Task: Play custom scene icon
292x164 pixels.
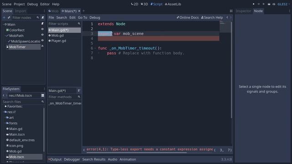Action: (x=274, y=4)
